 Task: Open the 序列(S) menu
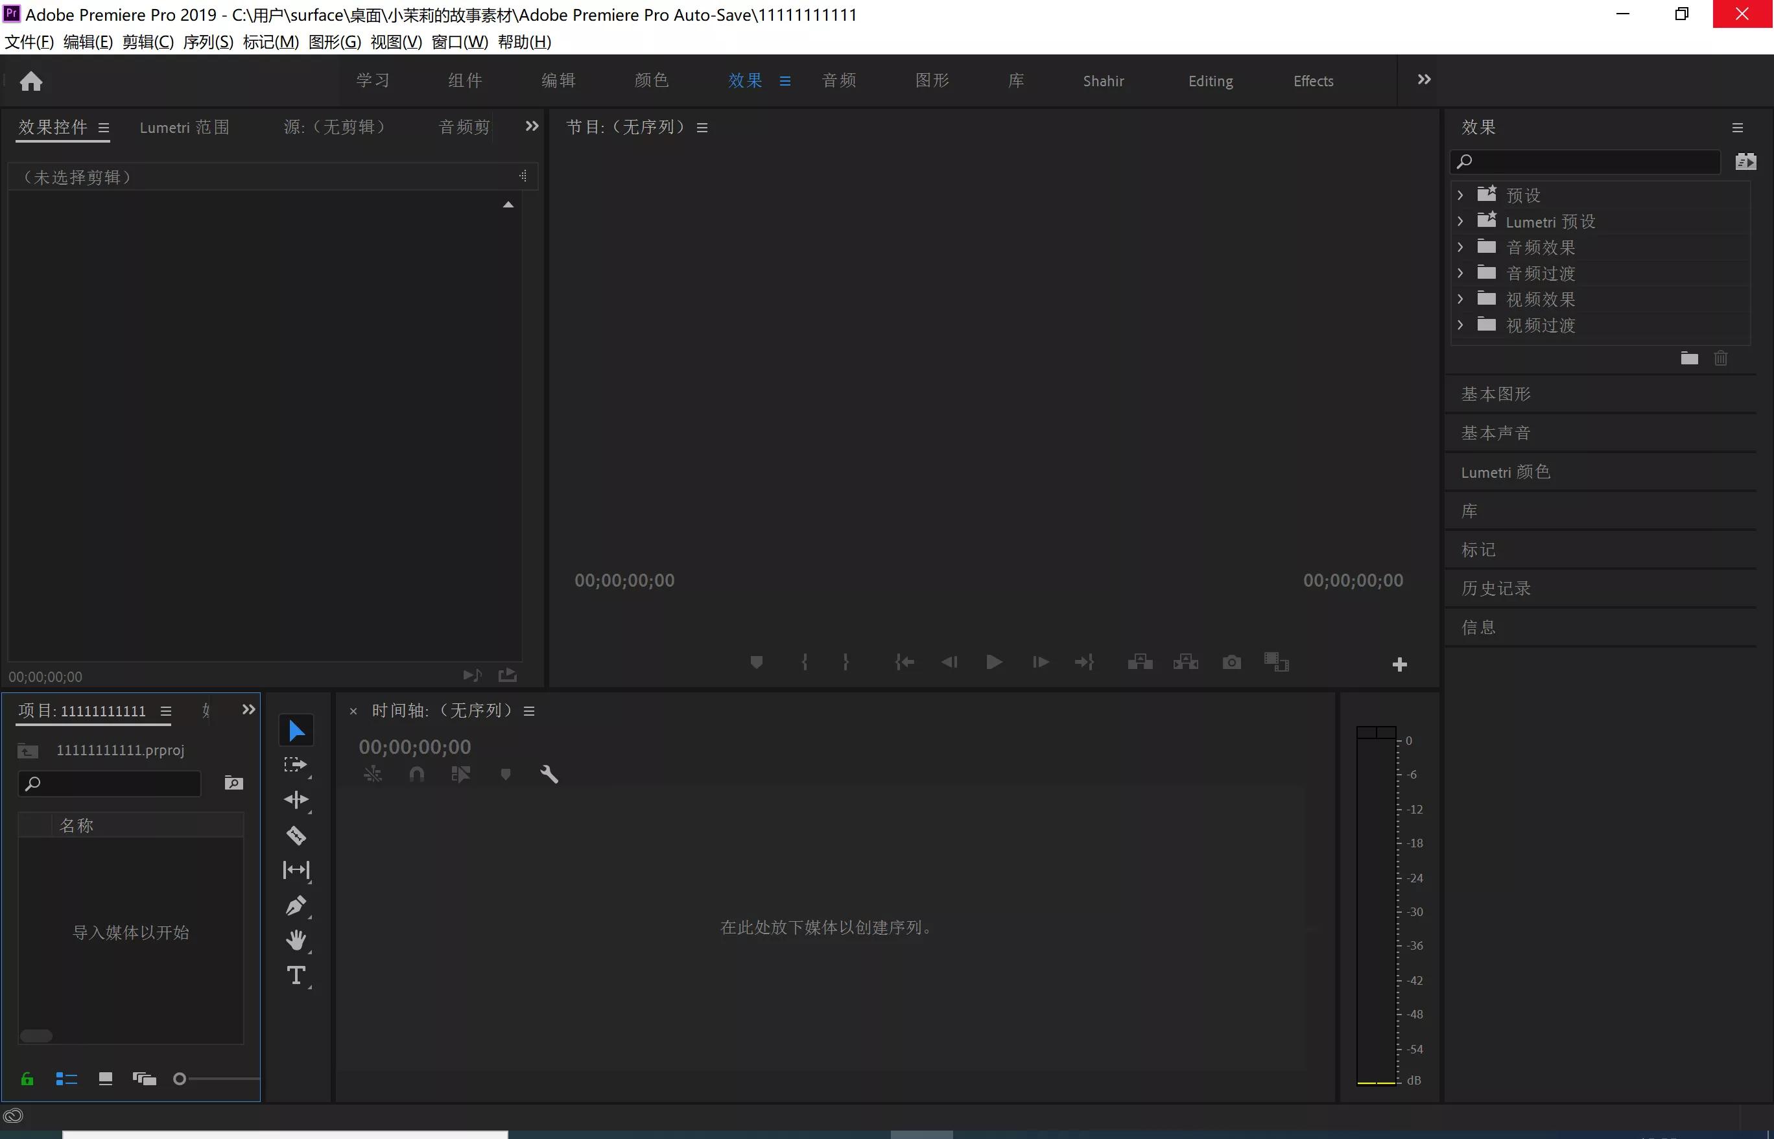tap(208, 42)
